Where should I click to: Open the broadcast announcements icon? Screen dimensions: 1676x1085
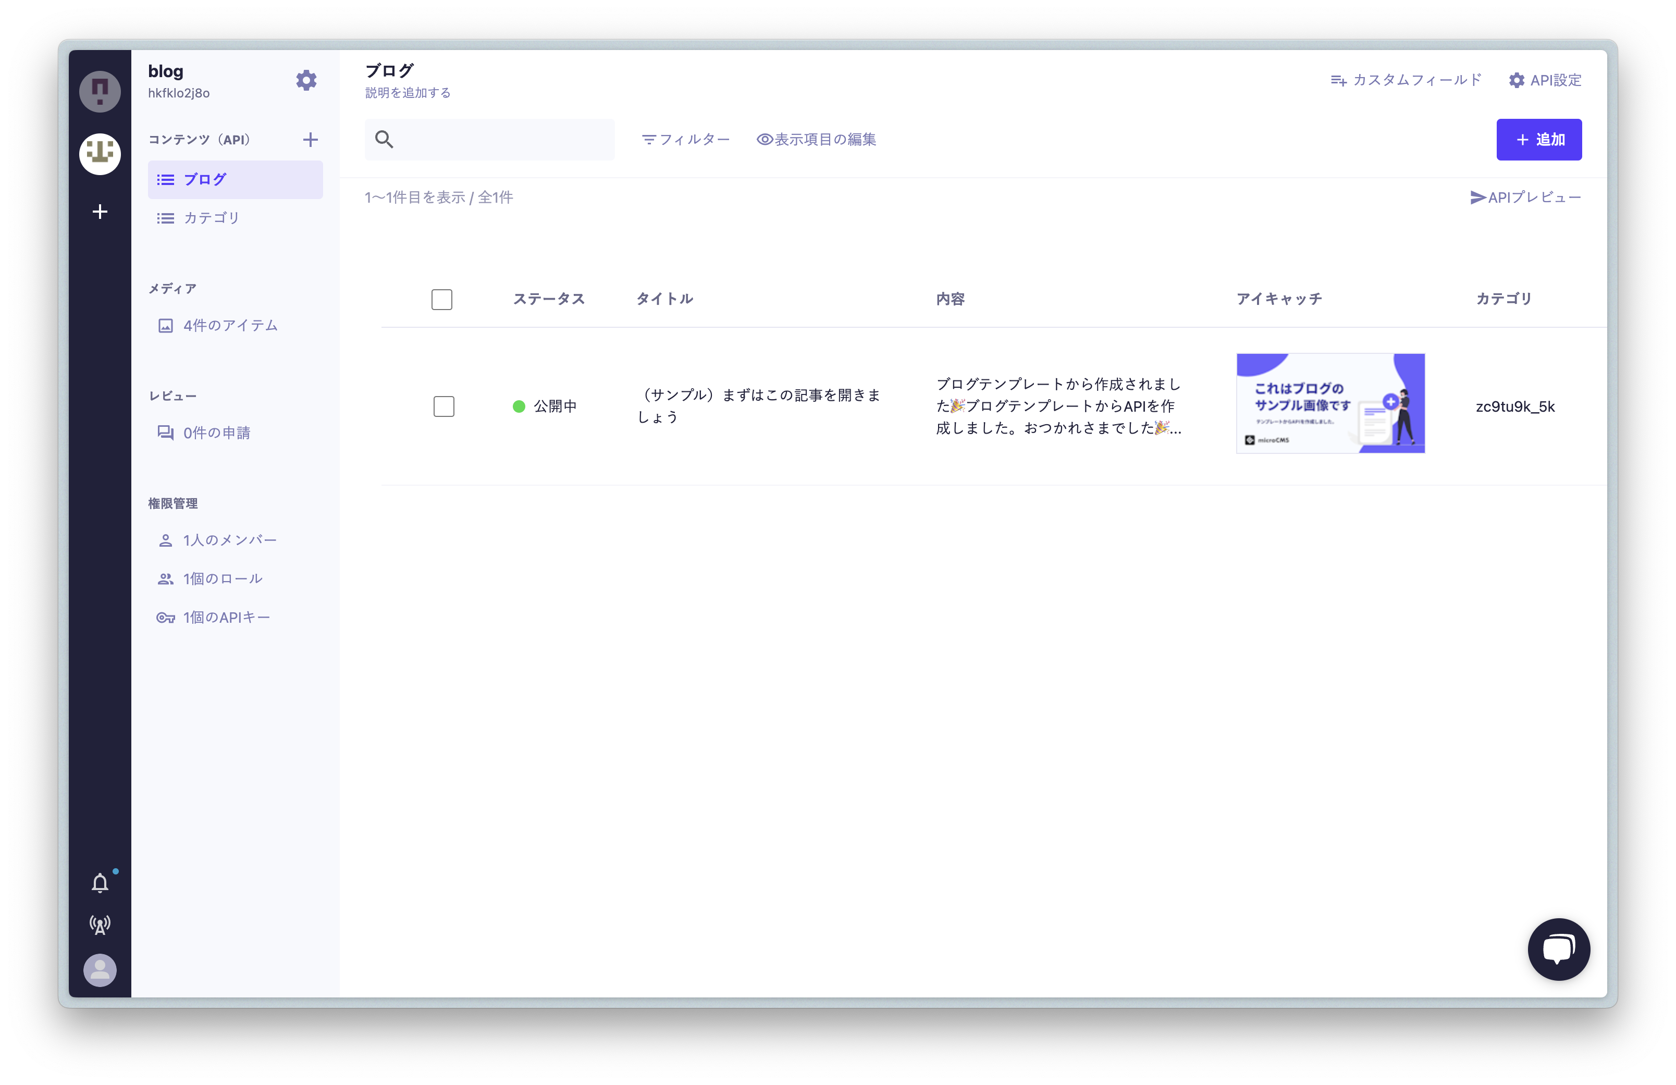tap(100, 924)
